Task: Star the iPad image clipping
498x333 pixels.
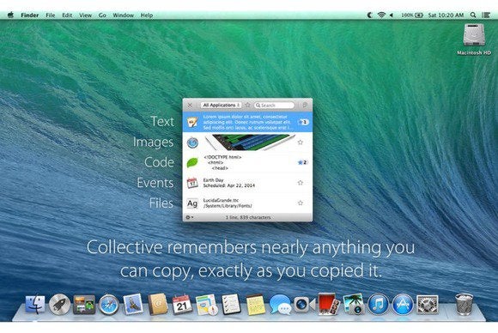Action: pyautogui.click(x=301, y=142)
